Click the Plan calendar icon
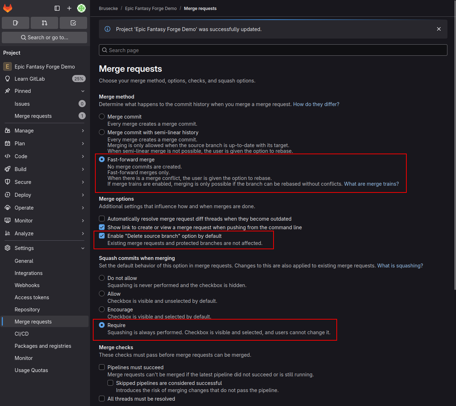 click(7, 143)
